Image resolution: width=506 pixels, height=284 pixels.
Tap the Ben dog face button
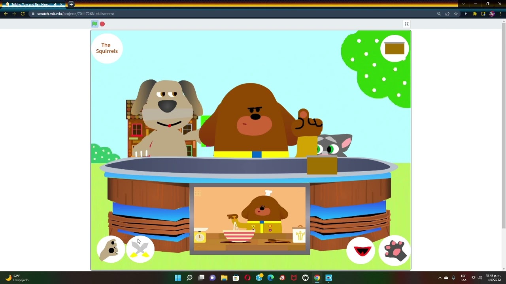pyautogui.click(x=111, y=249)
